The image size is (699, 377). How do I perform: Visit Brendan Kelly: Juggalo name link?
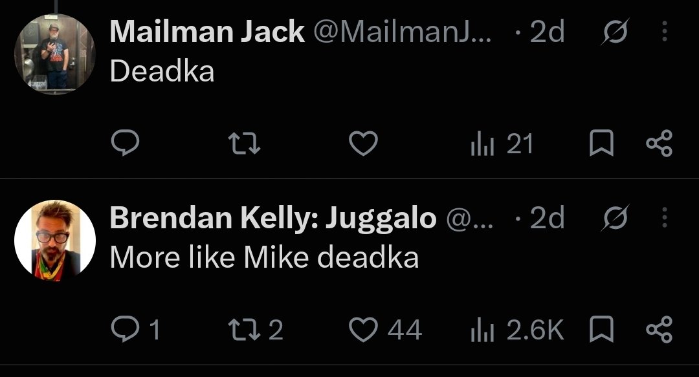[x=273, y=218]
